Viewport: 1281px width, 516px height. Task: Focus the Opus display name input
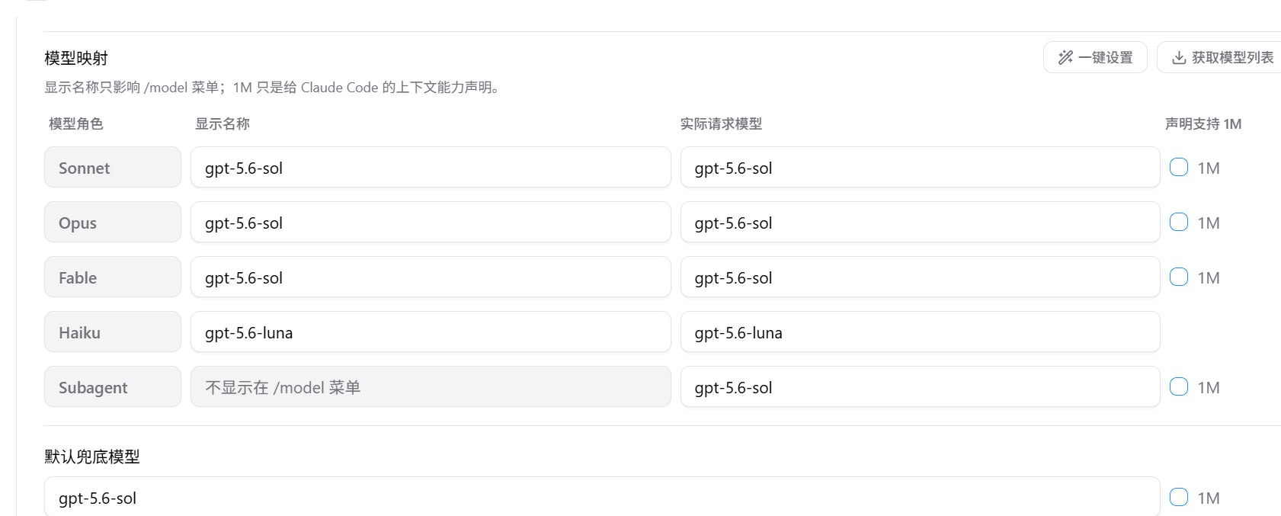431,222
